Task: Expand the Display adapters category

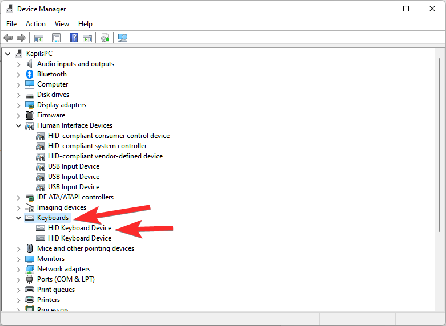Action: click(x=18, y=105)
